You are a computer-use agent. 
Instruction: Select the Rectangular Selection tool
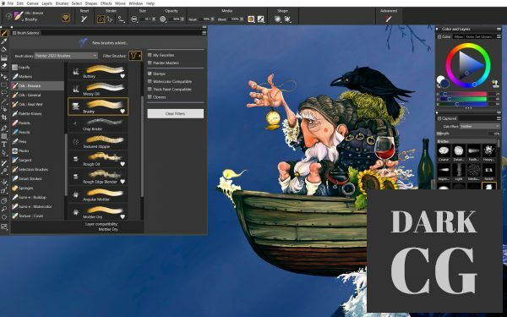[4, 85]
